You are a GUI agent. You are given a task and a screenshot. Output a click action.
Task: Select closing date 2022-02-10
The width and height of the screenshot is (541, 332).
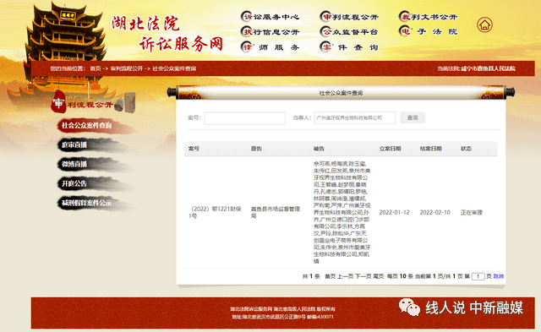tap(435, 212)
